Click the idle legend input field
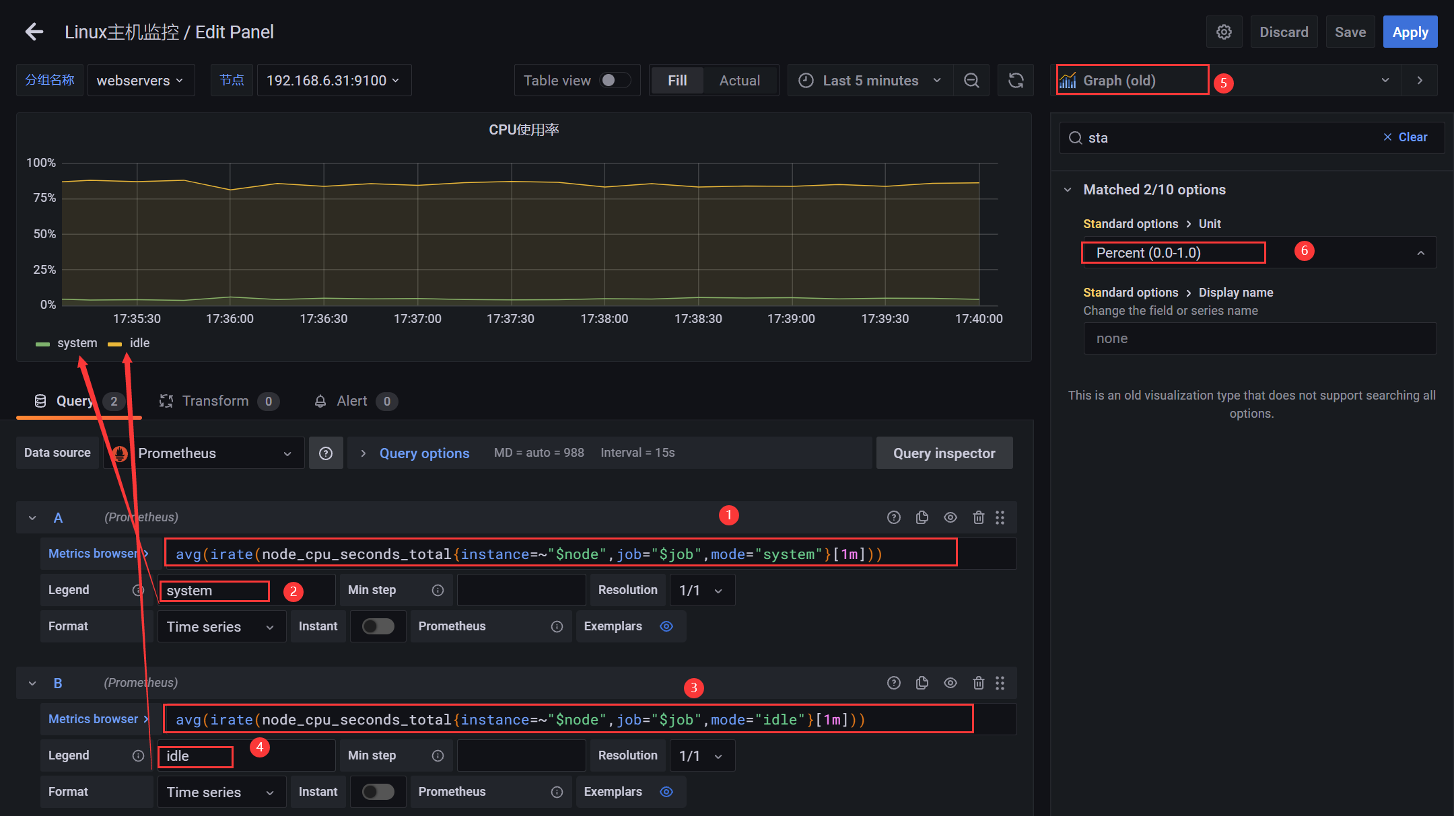The width and height of the screenshot is (1454, 816). pyautogui.click(x=246, y=755)
